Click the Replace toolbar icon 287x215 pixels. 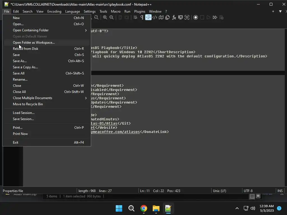pyautogui.click(x=96, y=17)
